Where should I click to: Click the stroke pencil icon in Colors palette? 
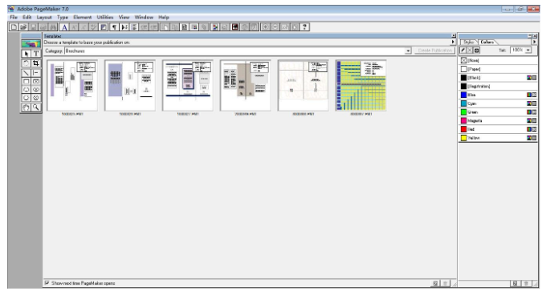(463, 51)
